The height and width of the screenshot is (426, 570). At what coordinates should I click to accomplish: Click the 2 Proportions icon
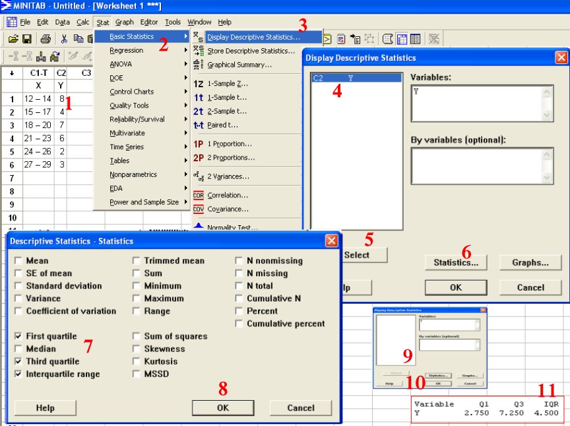[198, 158]
